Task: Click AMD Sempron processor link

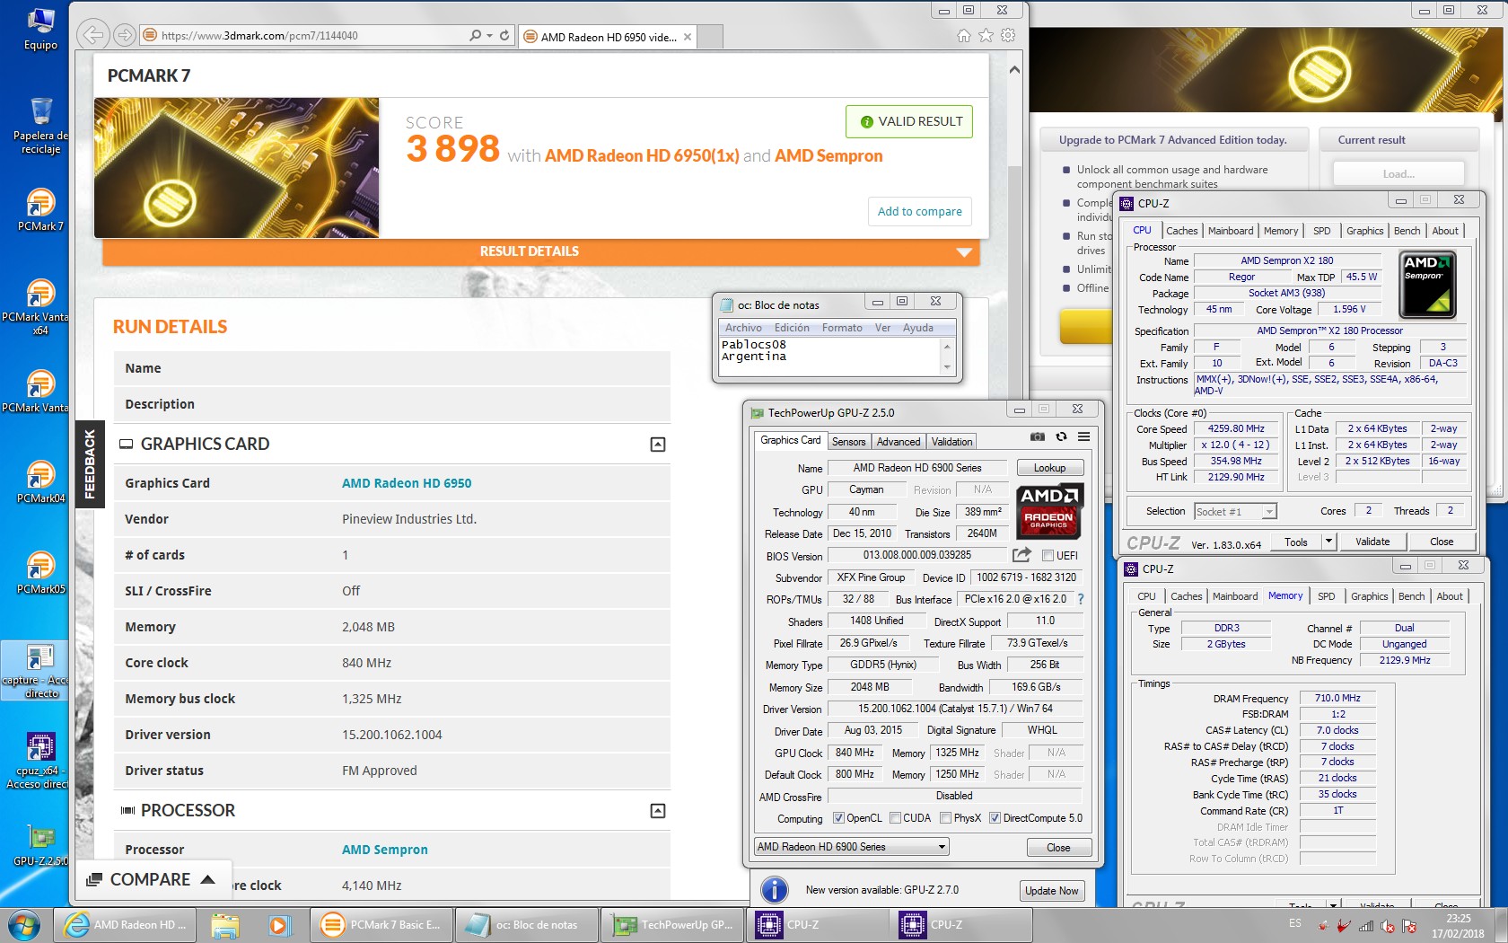Action: point(385,850)
